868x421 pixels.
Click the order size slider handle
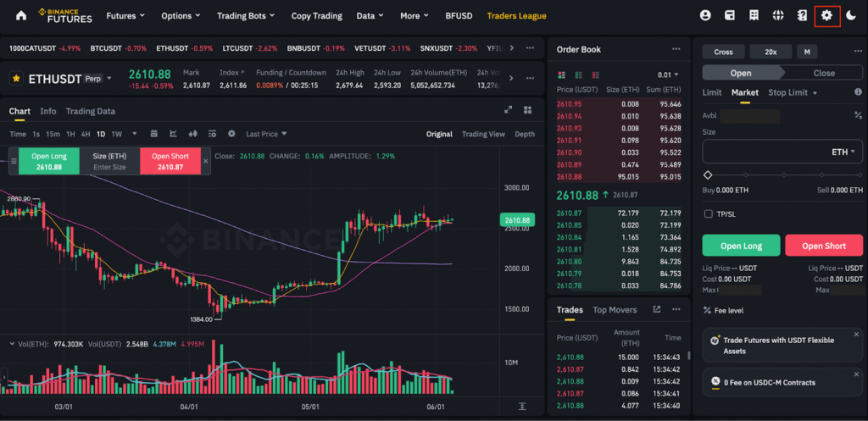coord(708,174)
